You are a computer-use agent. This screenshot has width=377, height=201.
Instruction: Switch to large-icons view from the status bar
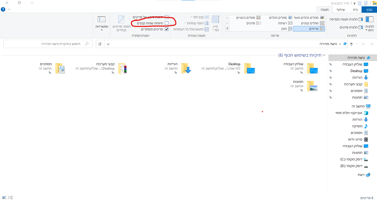click(x=4, y=198)
